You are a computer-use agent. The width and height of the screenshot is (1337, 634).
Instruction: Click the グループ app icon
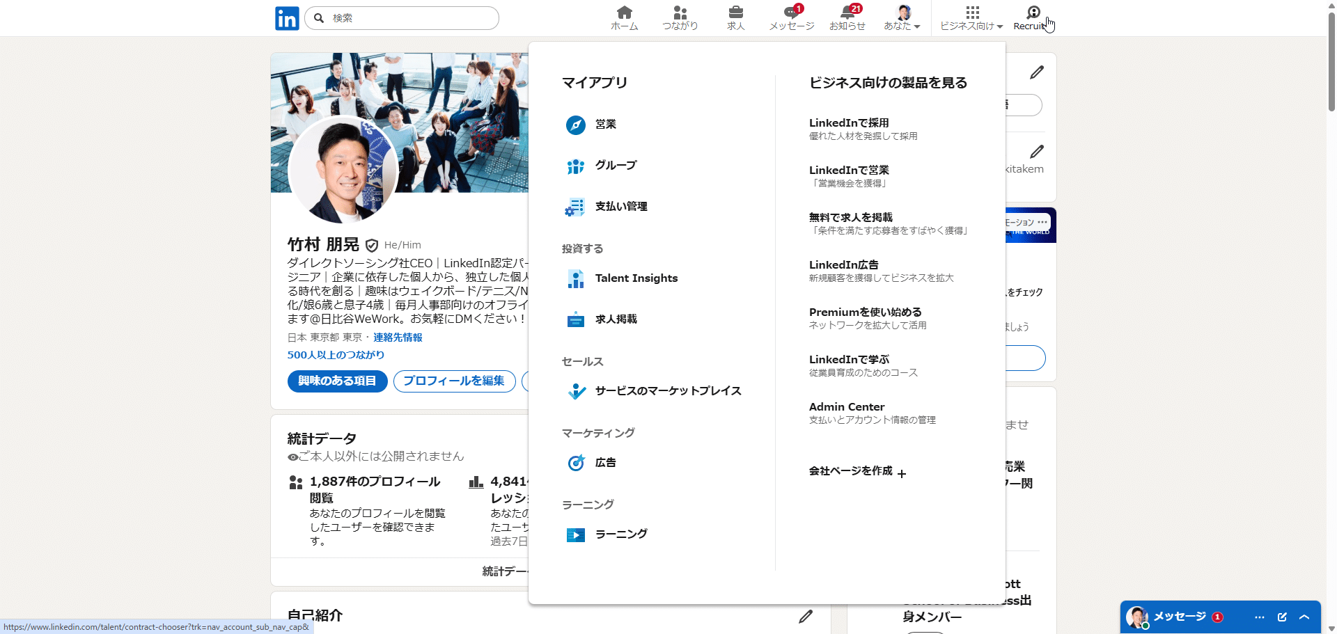click(x=576, y=166)
